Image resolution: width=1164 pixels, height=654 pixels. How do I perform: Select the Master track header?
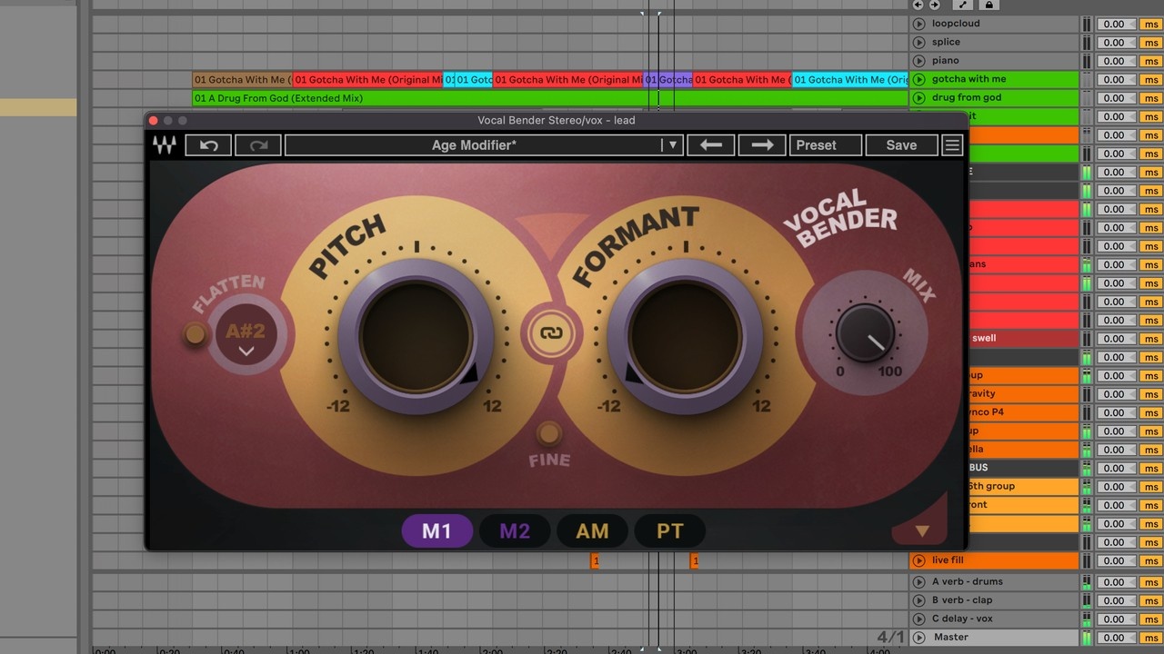(x=995, y=638)
